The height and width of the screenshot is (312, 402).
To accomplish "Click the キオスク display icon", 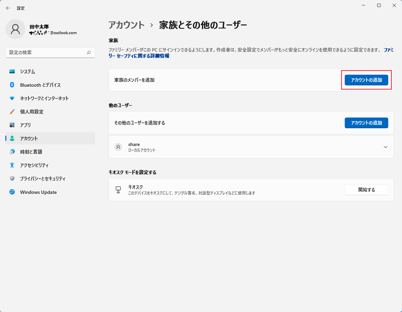I will tap(118, 190).
